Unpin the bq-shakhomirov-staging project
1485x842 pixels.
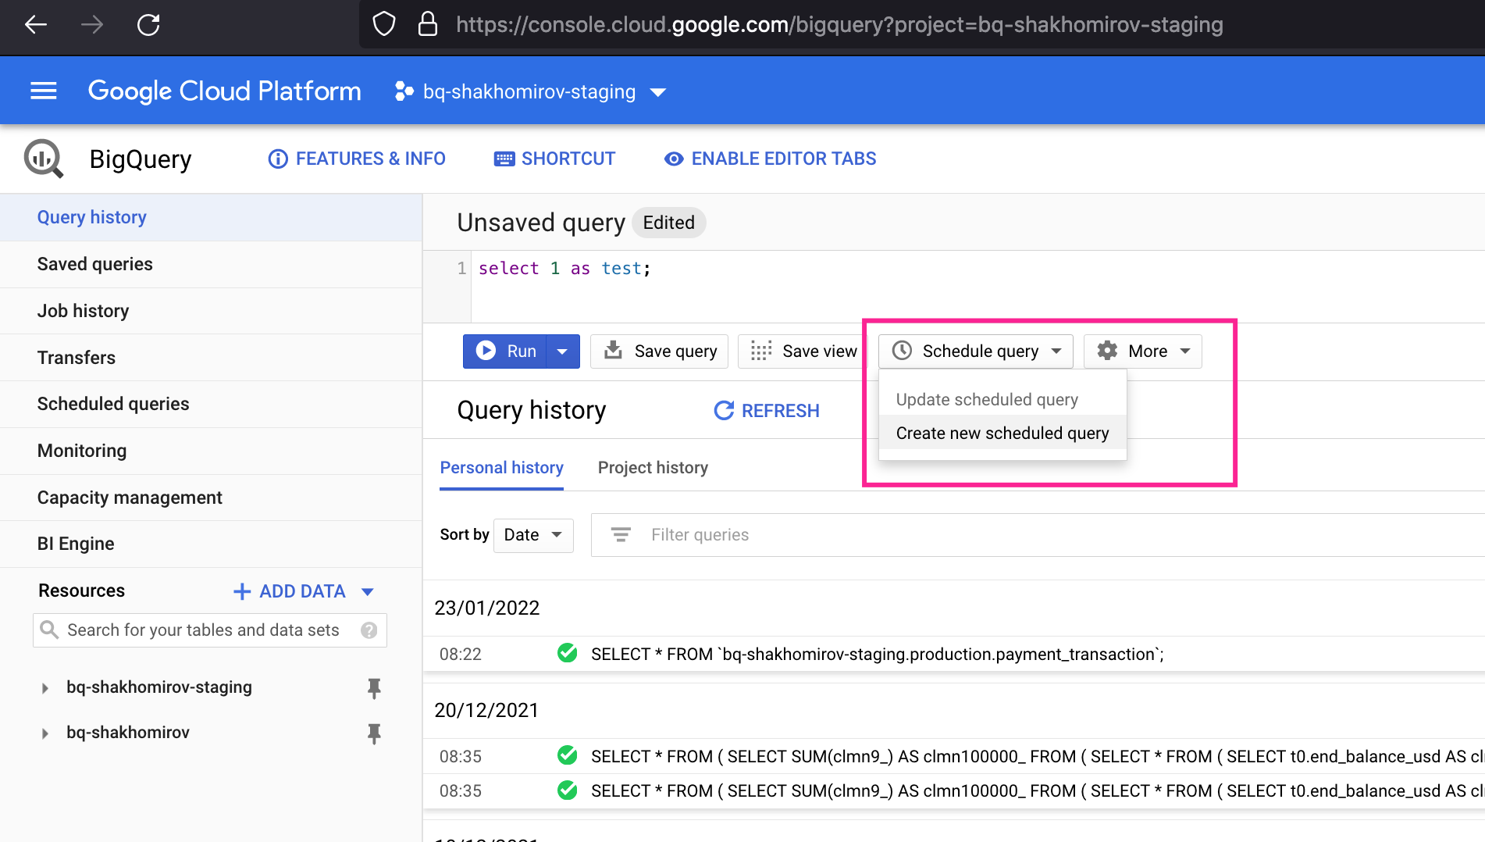(374, 688)
